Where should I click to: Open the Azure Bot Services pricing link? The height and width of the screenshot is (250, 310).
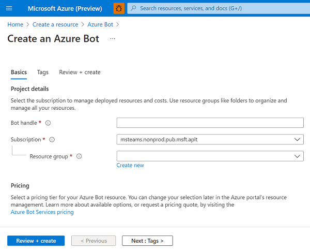click(x=42, y=212)
